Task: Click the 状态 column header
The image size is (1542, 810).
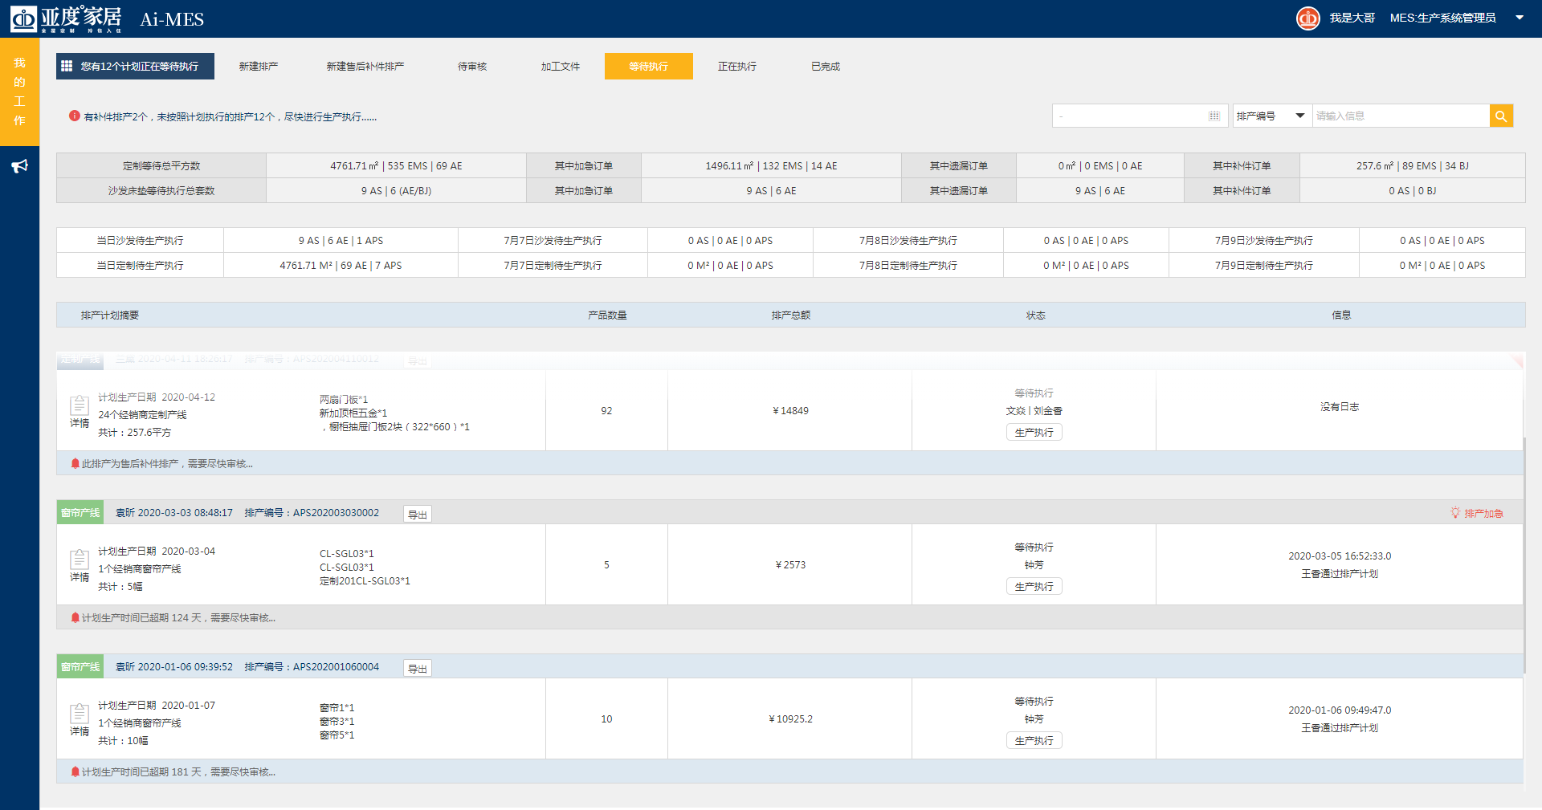Action: pyautogui.click(x=1036, y=315)
